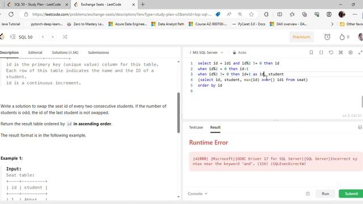Open browser extensions icon

click(x=266, y=14)
